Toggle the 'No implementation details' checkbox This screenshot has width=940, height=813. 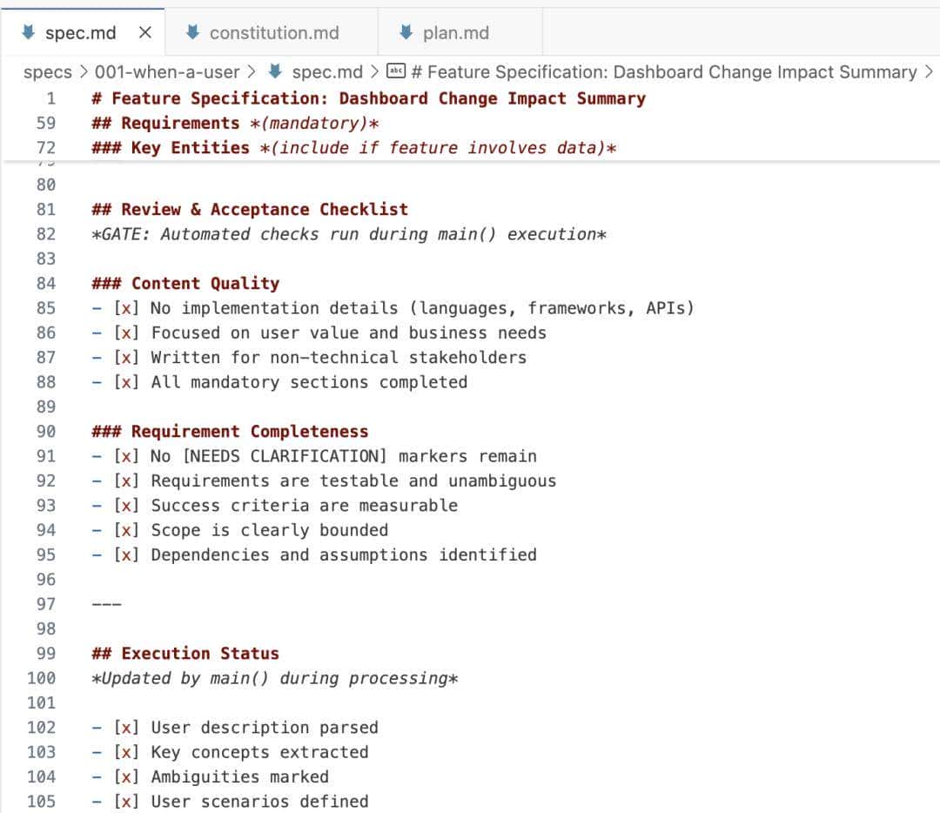coord(126,308)
